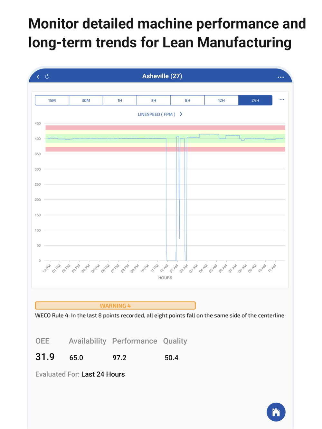Tap the chevron next to LINESPEED
The image size is (322, 429).
[181, 114]
